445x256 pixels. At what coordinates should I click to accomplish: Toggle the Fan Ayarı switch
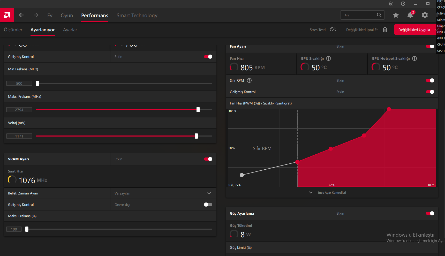(430, 46)
